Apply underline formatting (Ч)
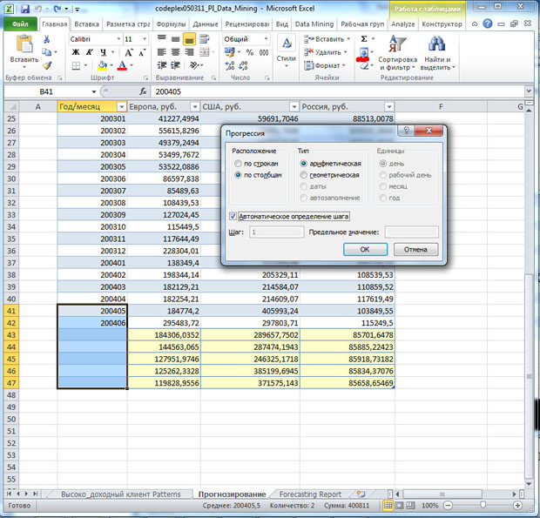This screenshot has height=518, width=540. pos(103,52)
